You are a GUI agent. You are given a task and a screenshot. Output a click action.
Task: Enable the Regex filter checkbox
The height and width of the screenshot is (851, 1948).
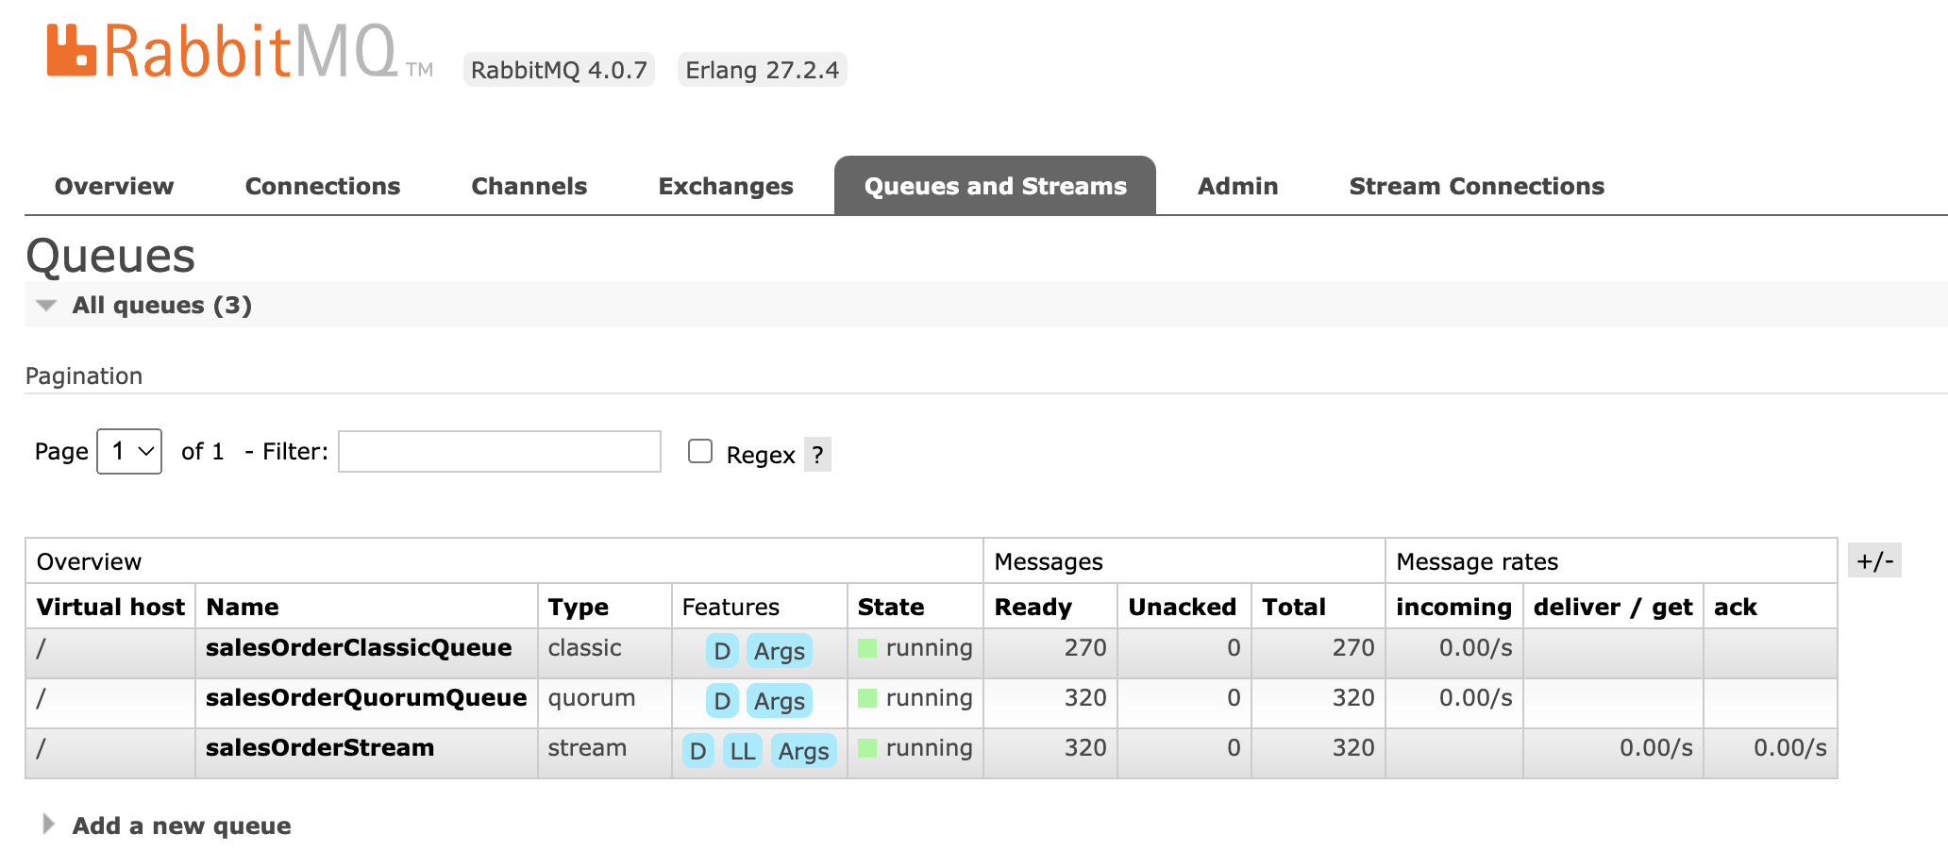[x=700, y=451]
